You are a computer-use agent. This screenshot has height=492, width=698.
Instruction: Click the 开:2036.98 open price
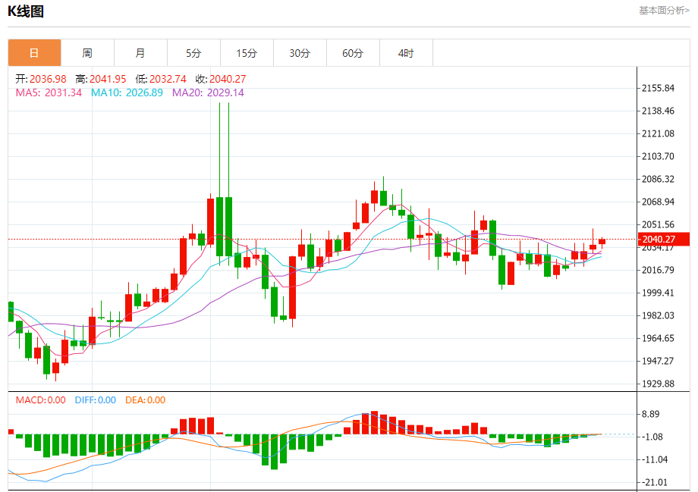tap(41, 79)
